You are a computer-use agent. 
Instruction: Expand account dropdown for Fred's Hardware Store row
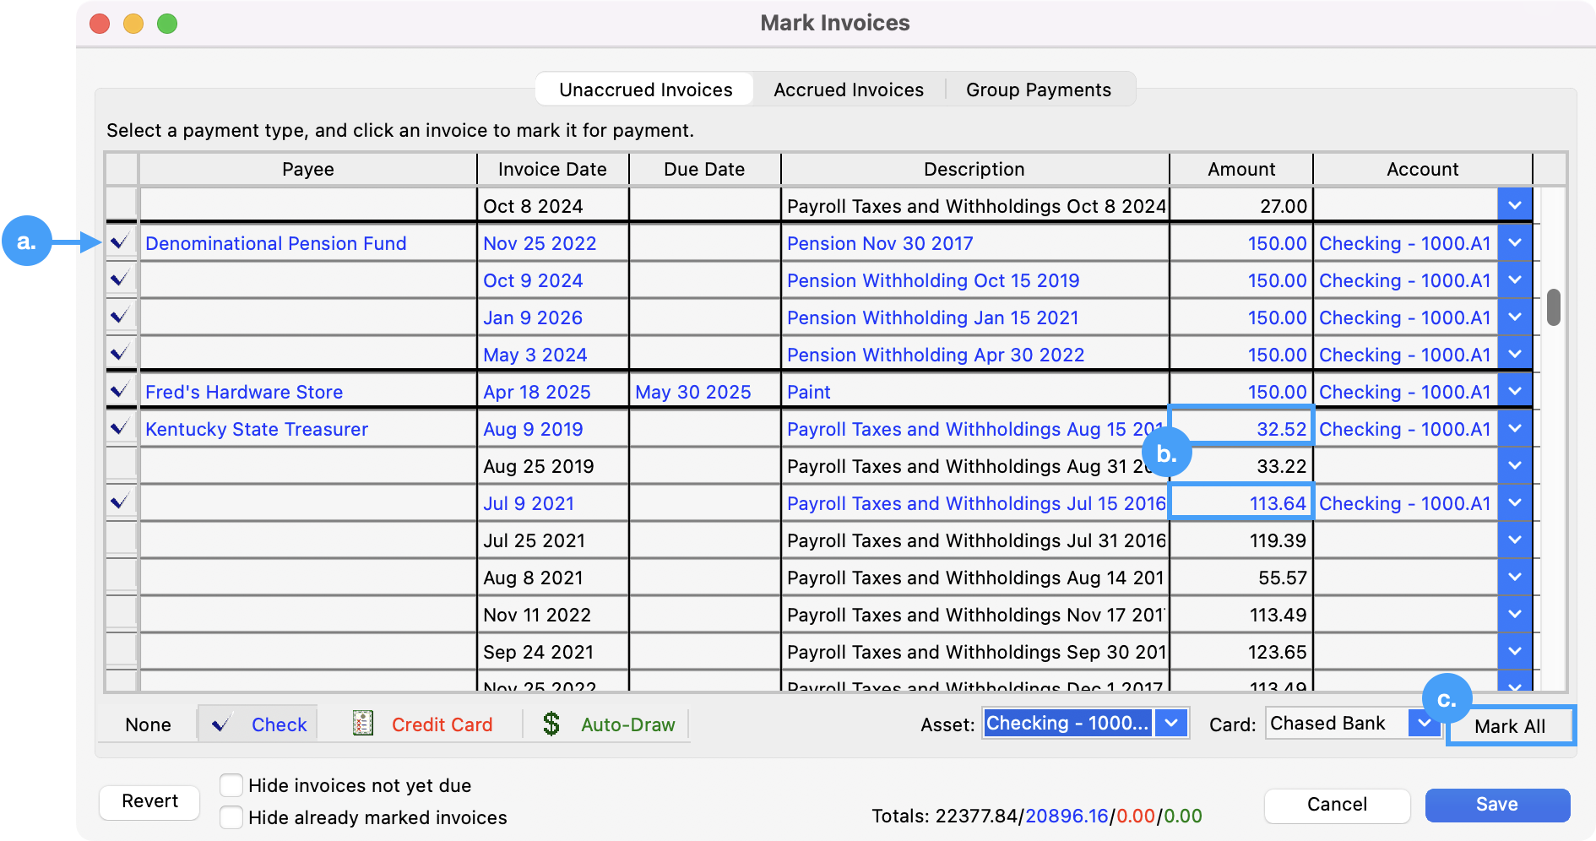[1515, 391]
